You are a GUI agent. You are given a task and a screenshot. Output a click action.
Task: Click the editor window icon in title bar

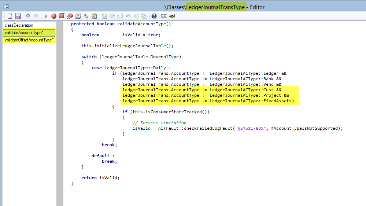(6, 7)
